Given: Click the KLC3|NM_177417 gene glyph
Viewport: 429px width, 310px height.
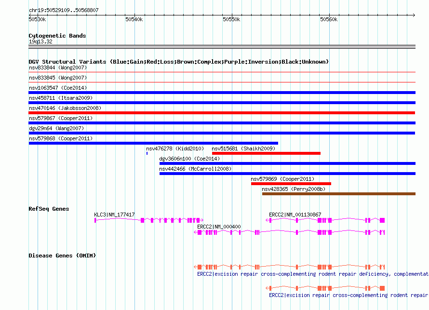Looking at the screenshot, I should tap(149, 220).
